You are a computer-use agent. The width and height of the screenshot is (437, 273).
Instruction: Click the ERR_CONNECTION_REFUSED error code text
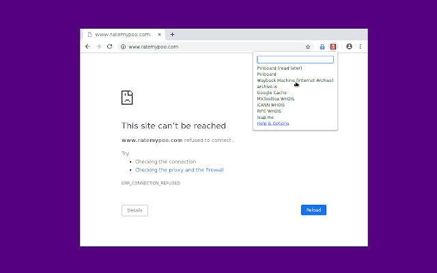(151, 183)
